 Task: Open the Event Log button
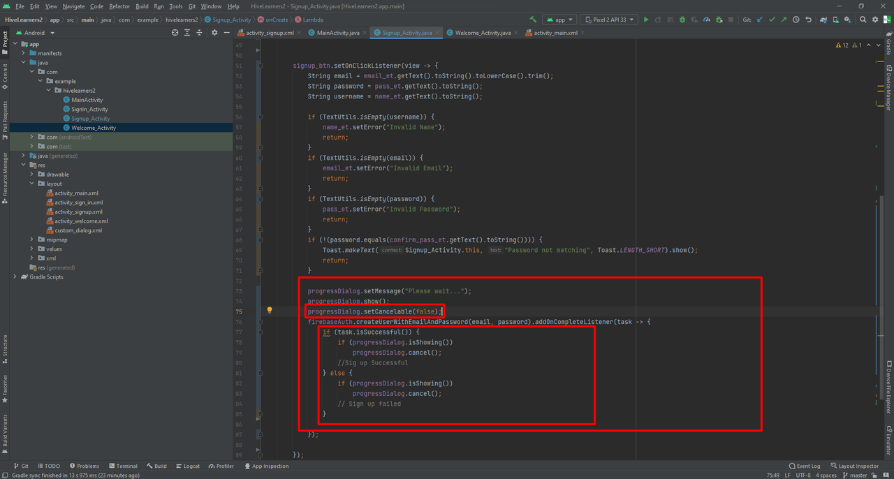coord(805,466)
